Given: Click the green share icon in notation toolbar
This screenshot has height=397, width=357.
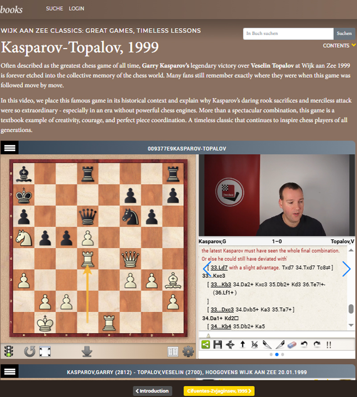Looking at the screenshot, I should [206, 344].
